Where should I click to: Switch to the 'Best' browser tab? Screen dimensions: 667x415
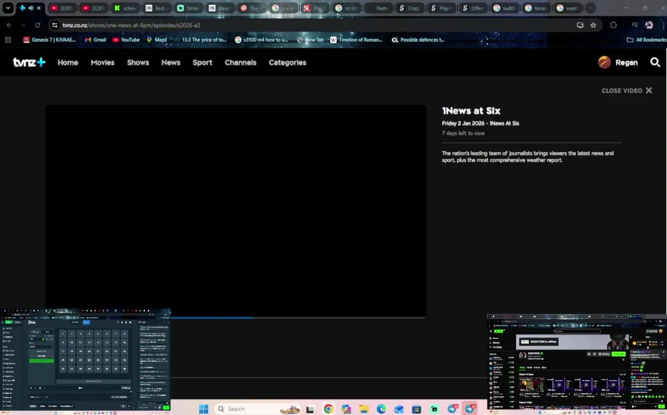157,8
